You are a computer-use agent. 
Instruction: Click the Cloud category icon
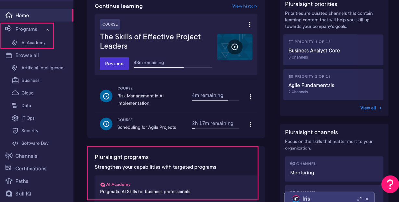(15, 93)
